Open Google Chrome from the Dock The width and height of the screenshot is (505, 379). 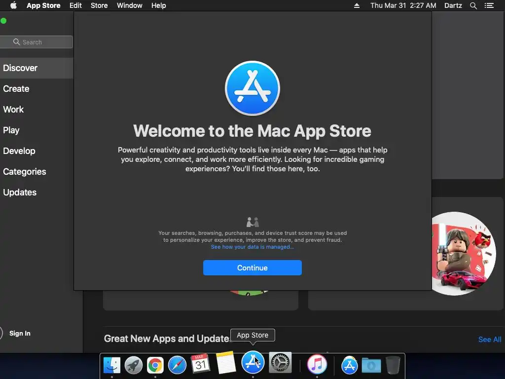[x=155, y=366]
